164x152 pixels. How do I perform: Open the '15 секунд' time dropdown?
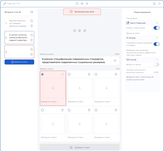(x=142, y=38)
